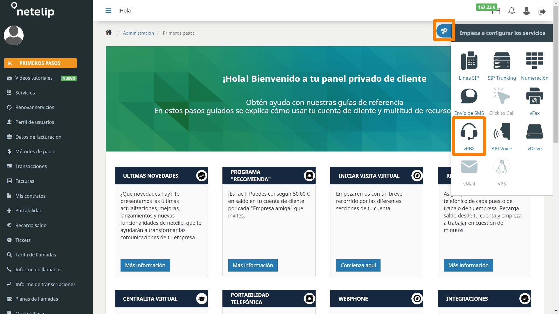
Task: Open the Click to Call service
Action: pos(502,101)
